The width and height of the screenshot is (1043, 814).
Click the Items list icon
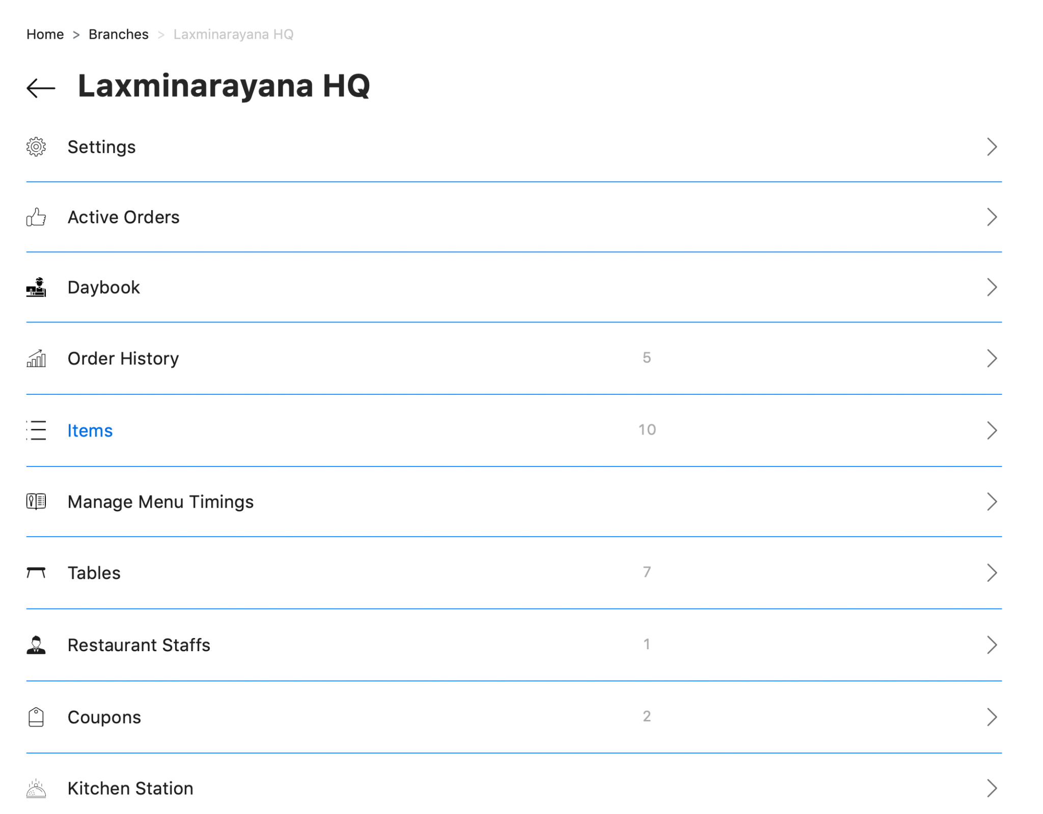(x=36, y=430)
